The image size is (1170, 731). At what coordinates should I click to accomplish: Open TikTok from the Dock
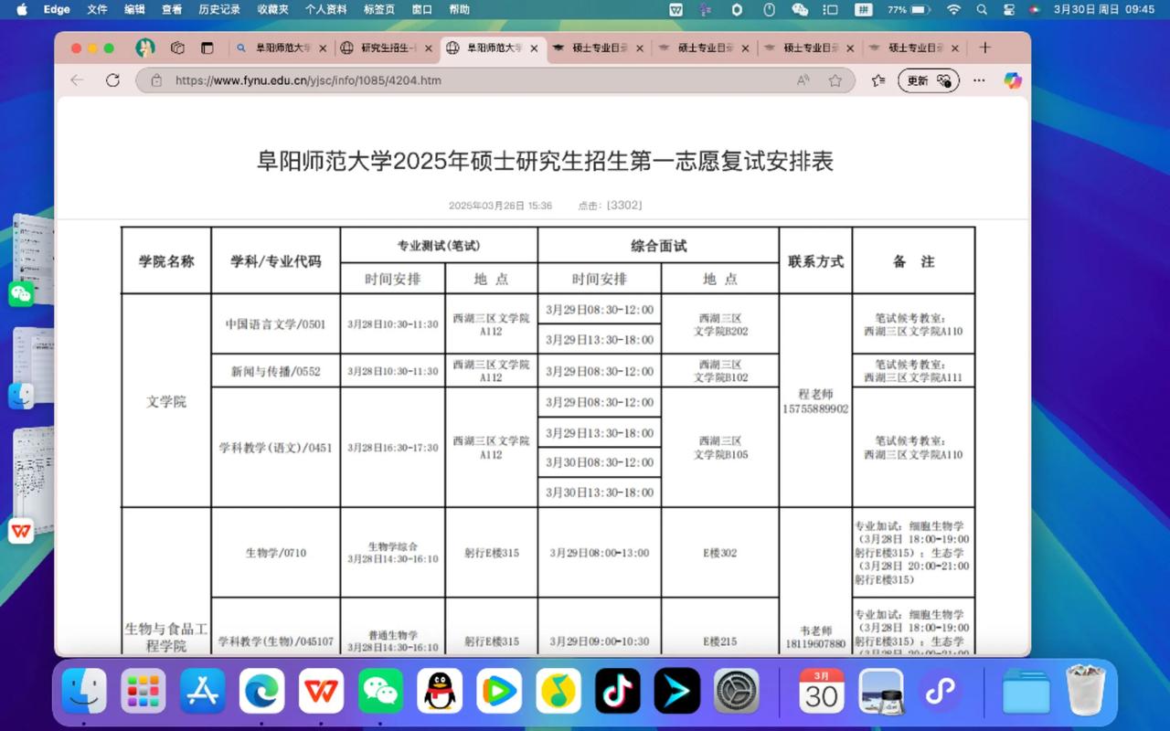[617, 692]
